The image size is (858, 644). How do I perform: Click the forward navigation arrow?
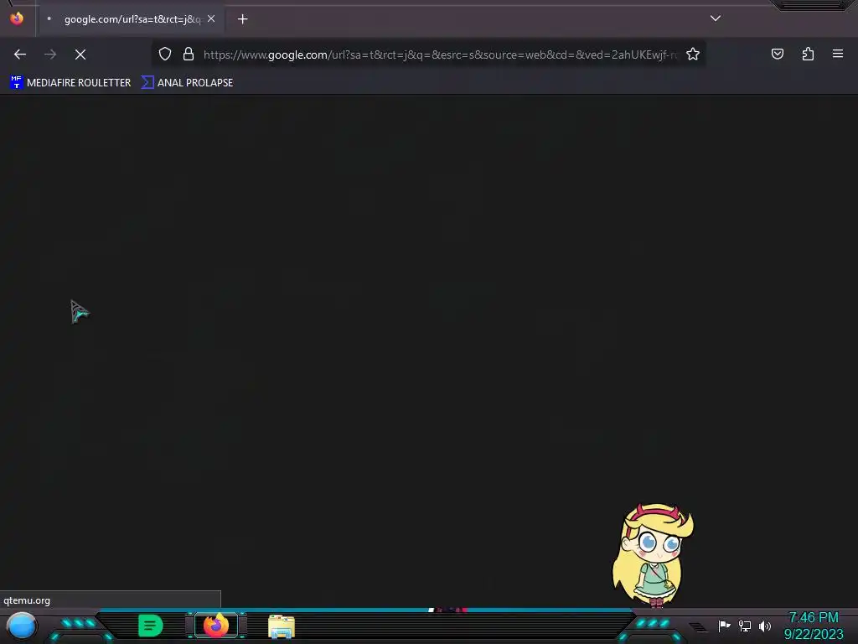click(50, 55)
